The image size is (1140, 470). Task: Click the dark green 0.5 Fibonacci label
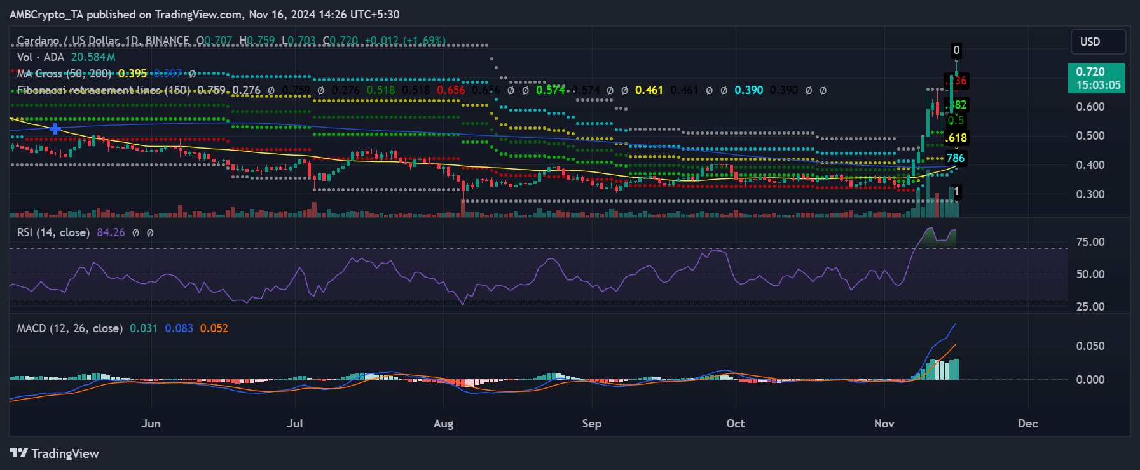[x=956, y=120]
